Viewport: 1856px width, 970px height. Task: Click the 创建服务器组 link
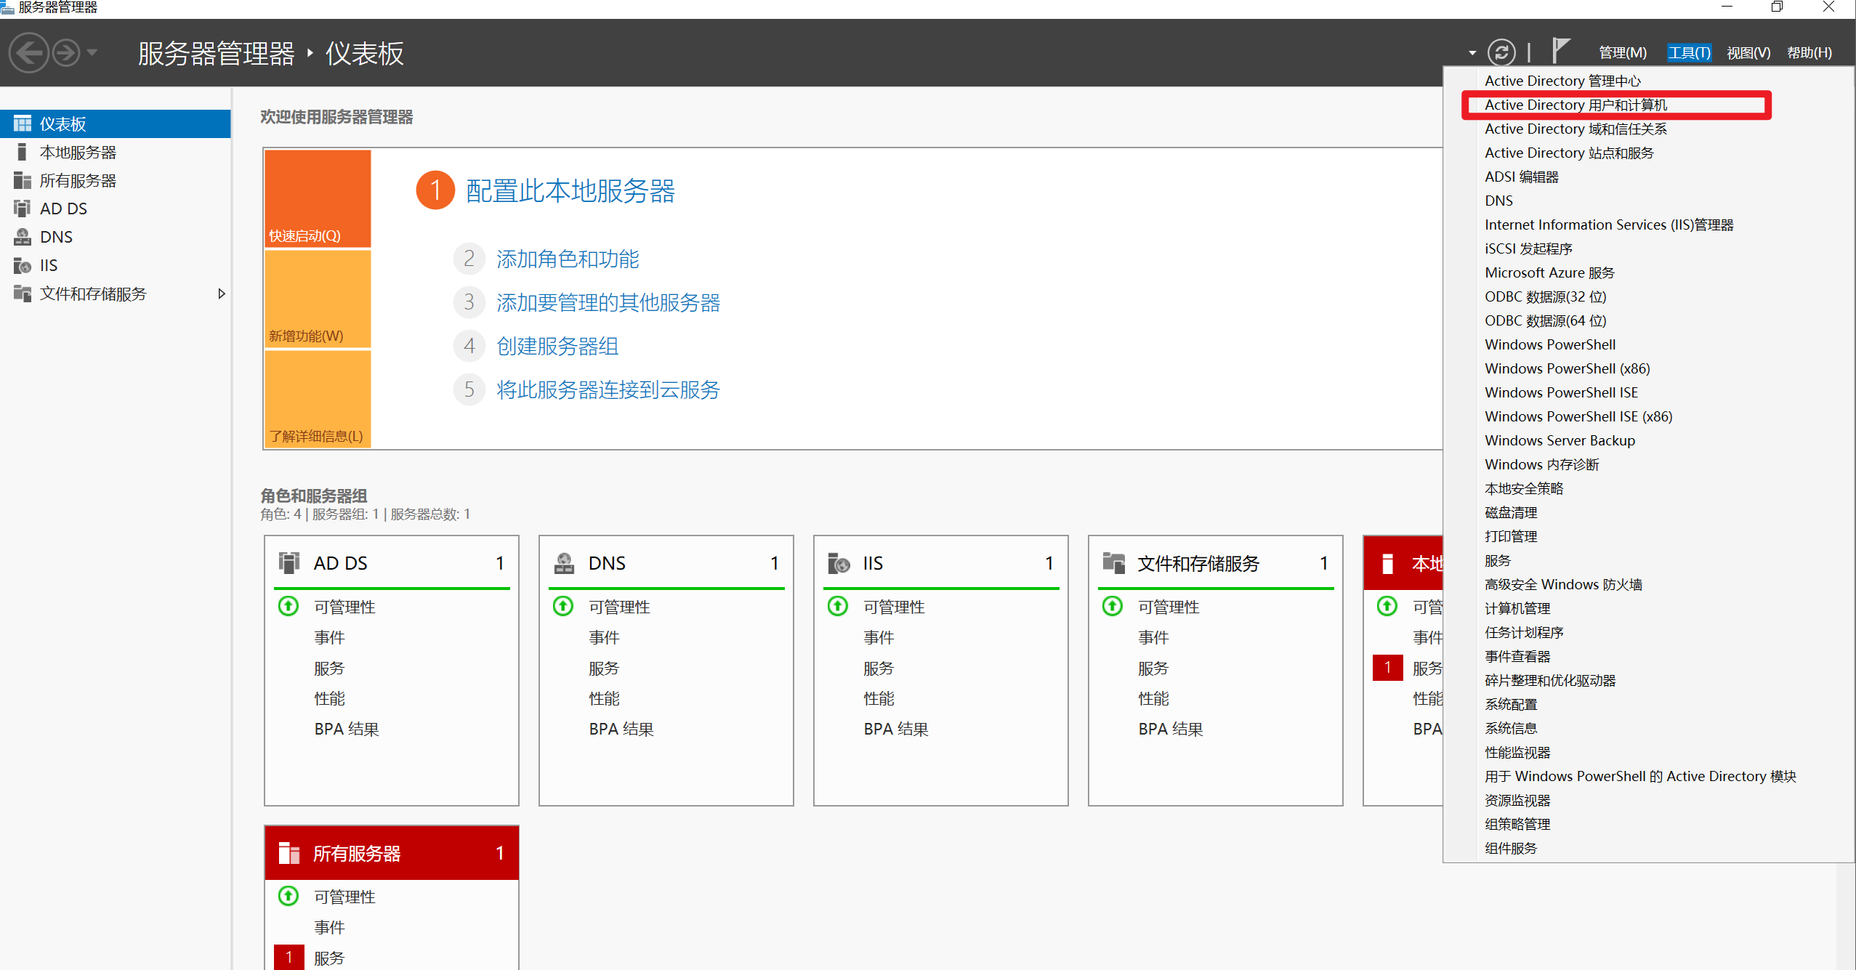[x=557, y=346]
